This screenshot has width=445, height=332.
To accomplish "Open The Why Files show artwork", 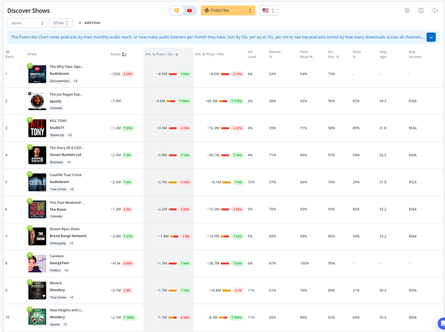I will [x=37, y=74].
